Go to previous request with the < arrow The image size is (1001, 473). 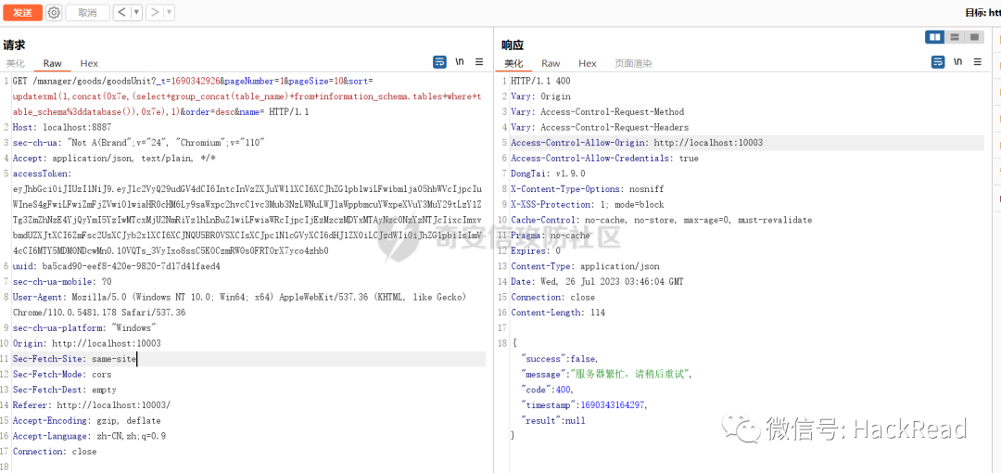(122, 12)
